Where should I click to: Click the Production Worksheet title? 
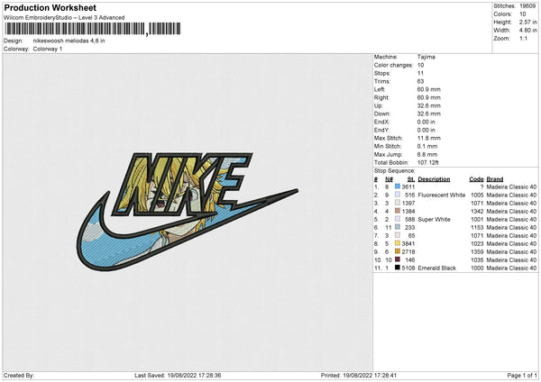pyautogui.click(x=50, y=7)
